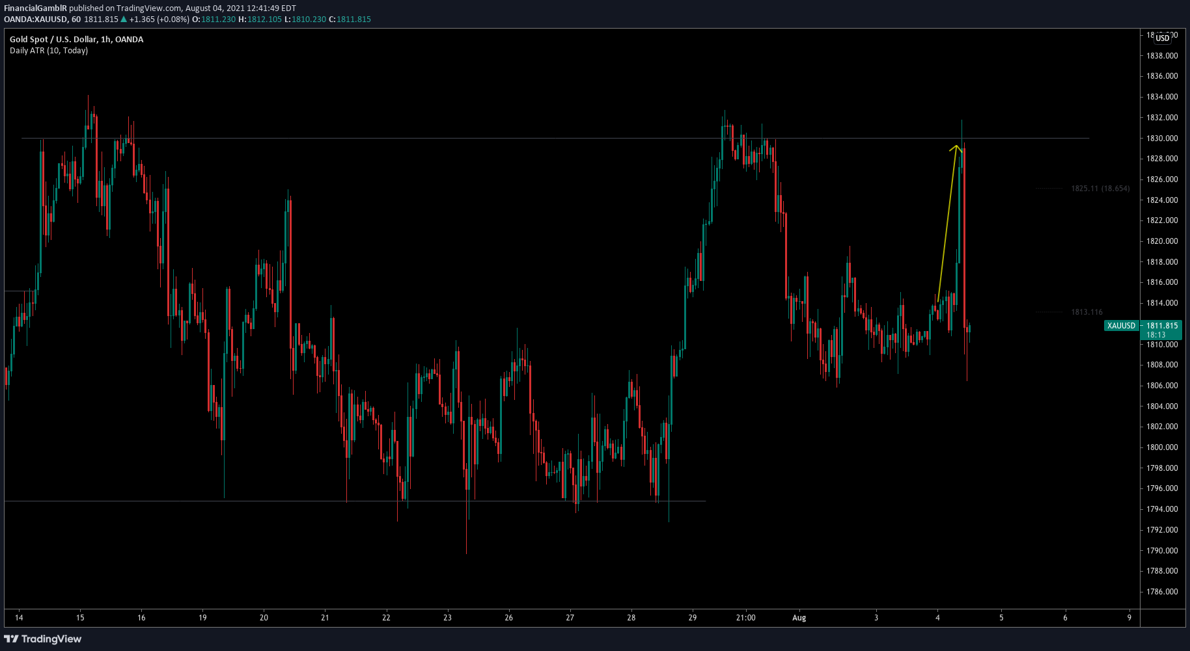Click date 29 on the time axis
This screenshot has height=651, width=1190.
point(692,618)
